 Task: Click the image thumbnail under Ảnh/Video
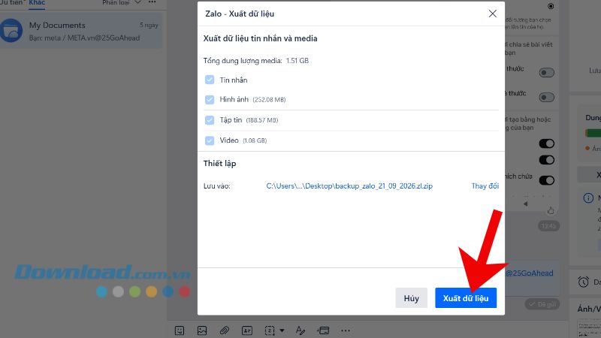click(x=589, y=328)
